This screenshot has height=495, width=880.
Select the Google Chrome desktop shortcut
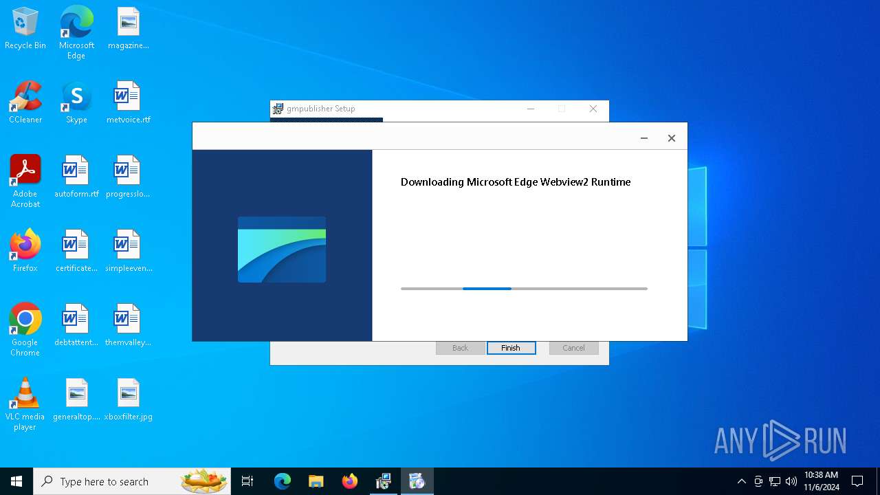[25, 330]
